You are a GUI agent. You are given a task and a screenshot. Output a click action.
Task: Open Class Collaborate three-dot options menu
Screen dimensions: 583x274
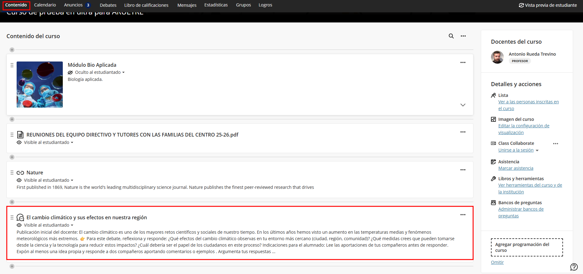pos(555,144)
